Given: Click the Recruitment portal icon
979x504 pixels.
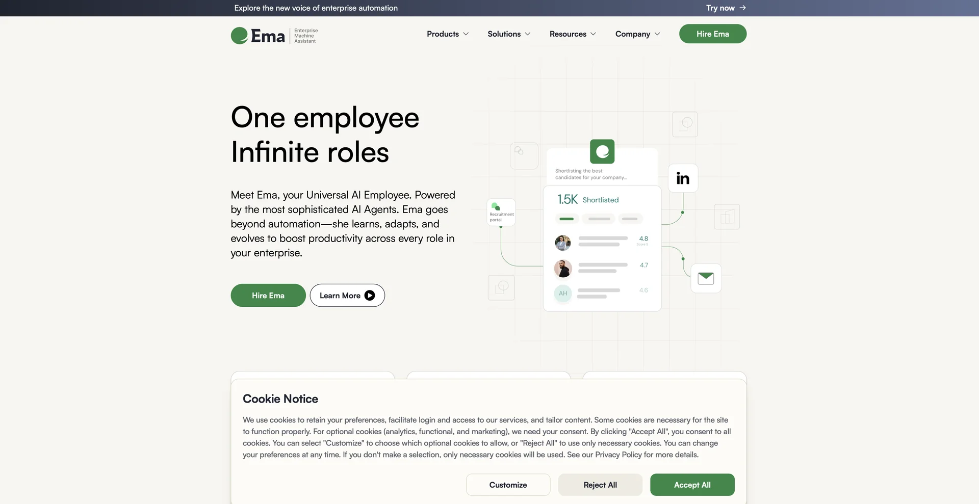Looking at the screenshot, I should tap(501, 212).
